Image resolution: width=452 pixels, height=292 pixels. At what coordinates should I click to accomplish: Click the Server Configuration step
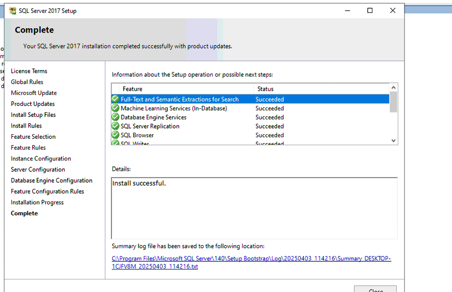click(38, 169)
